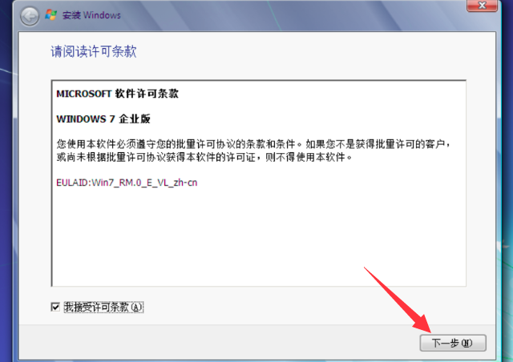
Task: Toggle the 我接受许可条款 checkbox
Action: (x=55, y=307)
